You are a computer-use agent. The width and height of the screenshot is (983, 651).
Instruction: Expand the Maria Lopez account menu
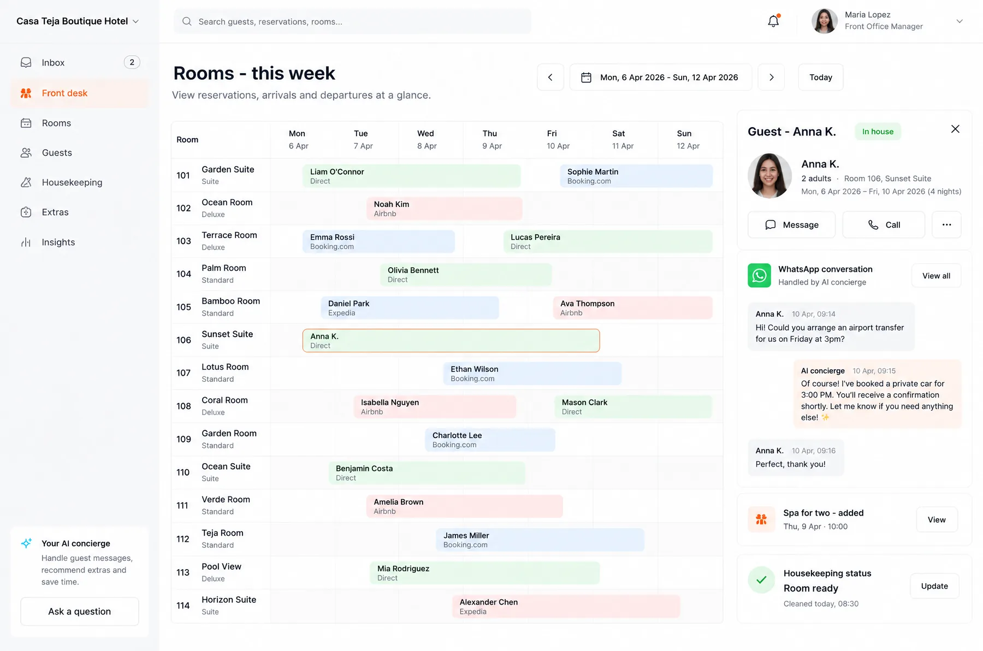pos(960,21)
